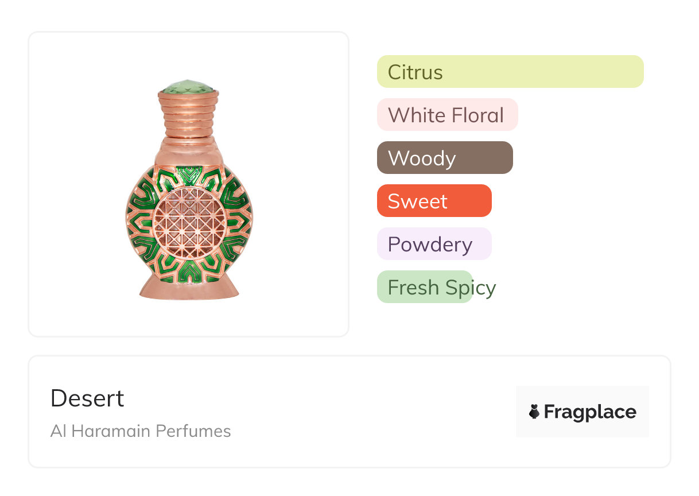Open the Al Haramain Perfumes brand link
699x496 pixels.
[x=141, y=431]
